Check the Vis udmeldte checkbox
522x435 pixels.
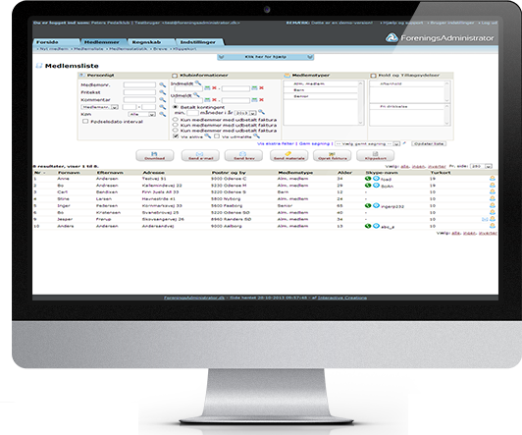[217, 136]
